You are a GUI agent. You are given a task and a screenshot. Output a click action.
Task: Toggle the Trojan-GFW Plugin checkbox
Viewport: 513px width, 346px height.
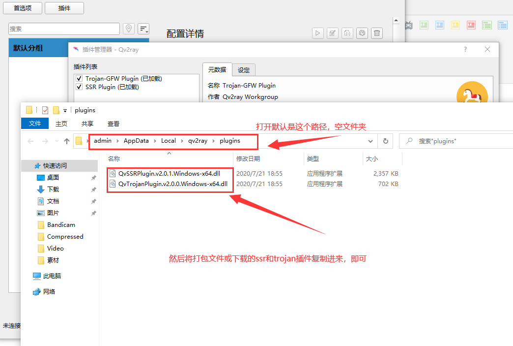pyautogui.click(x=79, y=79)
